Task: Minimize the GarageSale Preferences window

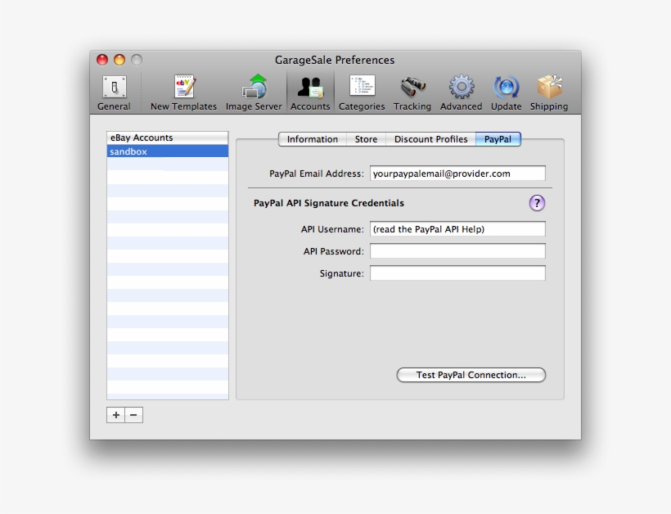Action: [x=119, y=60]
